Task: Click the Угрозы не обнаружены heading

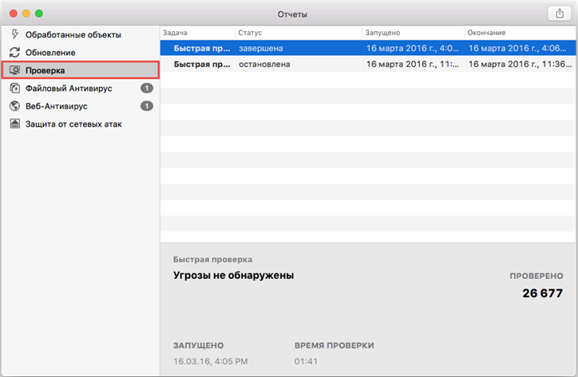Action: tap(233, 276)
